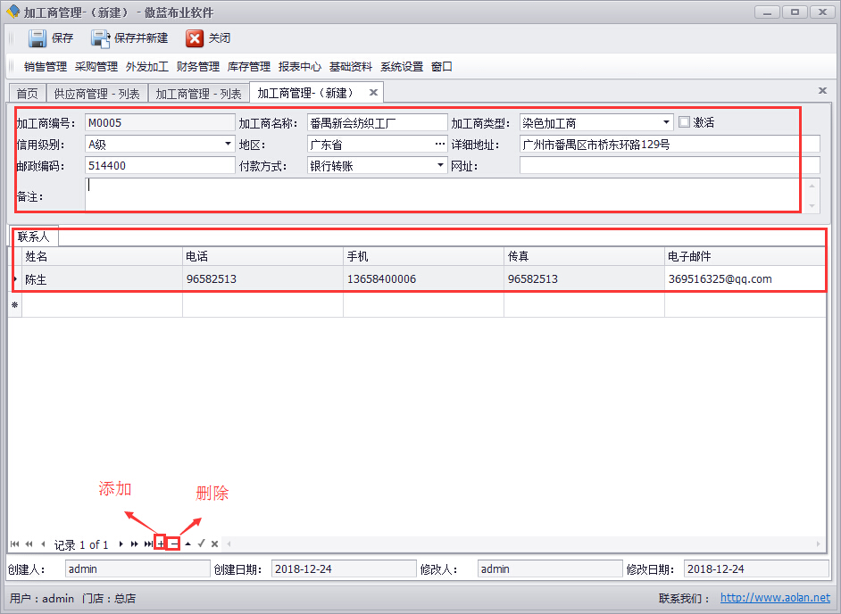Close the 加工商管理-(新建) tab
Image resolution: width=841 pixels, height=614 pixels.
[373, 92]
